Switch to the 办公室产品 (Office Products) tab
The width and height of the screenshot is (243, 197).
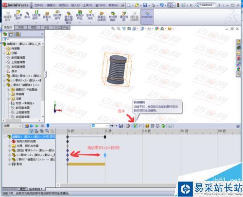tap(62, 27)
